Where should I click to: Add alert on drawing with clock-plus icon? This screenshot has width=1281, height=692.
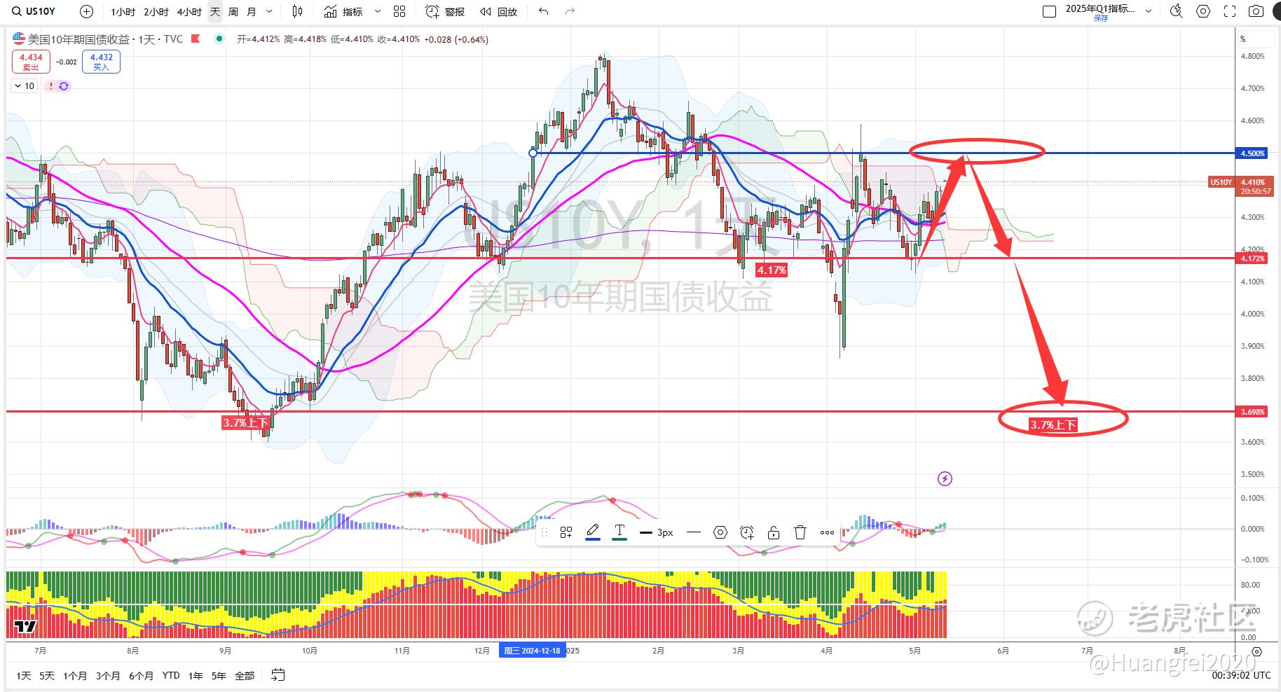pyautogui.click(x=747, y=533)
